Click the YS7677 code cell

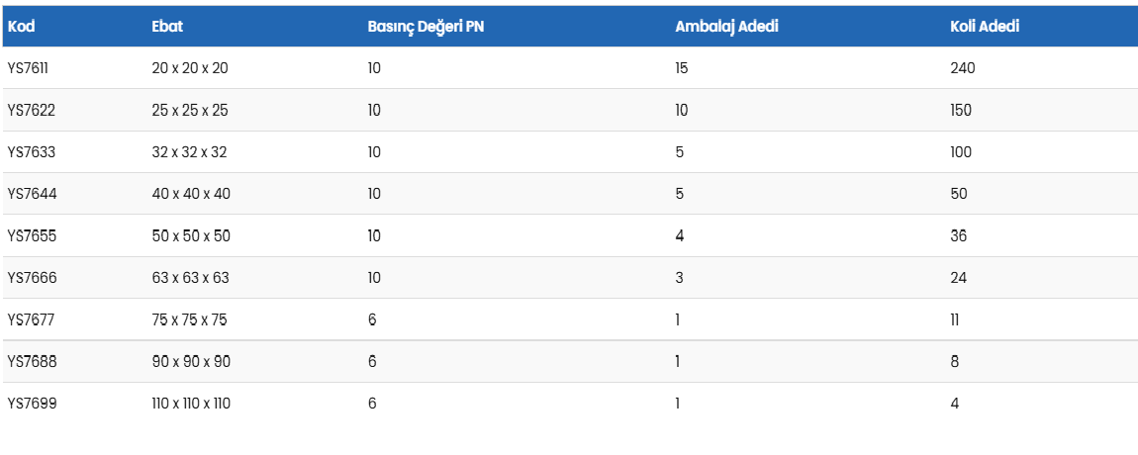[31, 319]
